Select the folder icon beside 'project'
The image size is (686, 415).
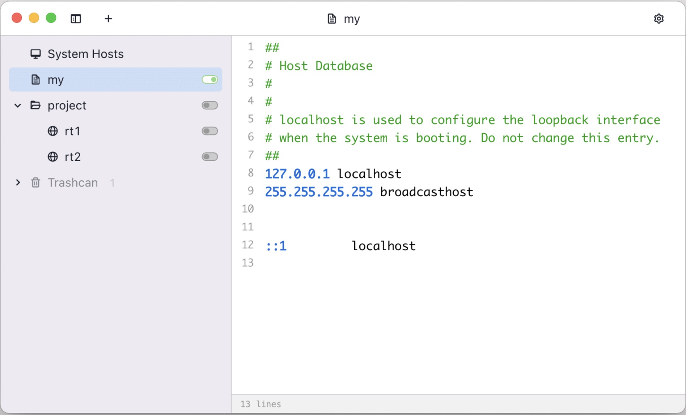(x=35, y=105)
